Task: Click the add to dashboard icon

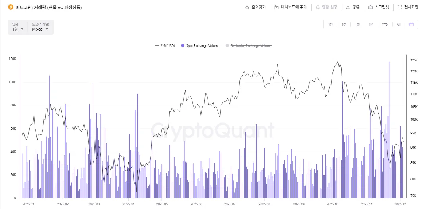Action: point(277,7)
